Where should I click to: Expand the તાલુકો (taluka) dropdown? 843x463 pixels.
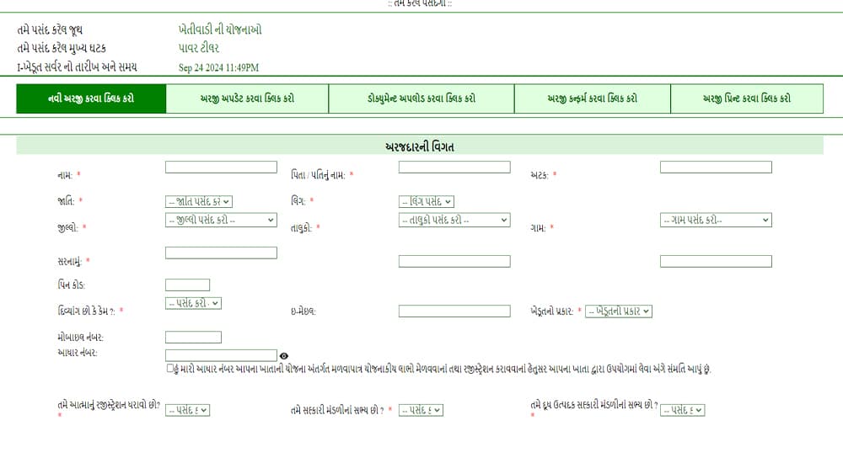(454, 220)
